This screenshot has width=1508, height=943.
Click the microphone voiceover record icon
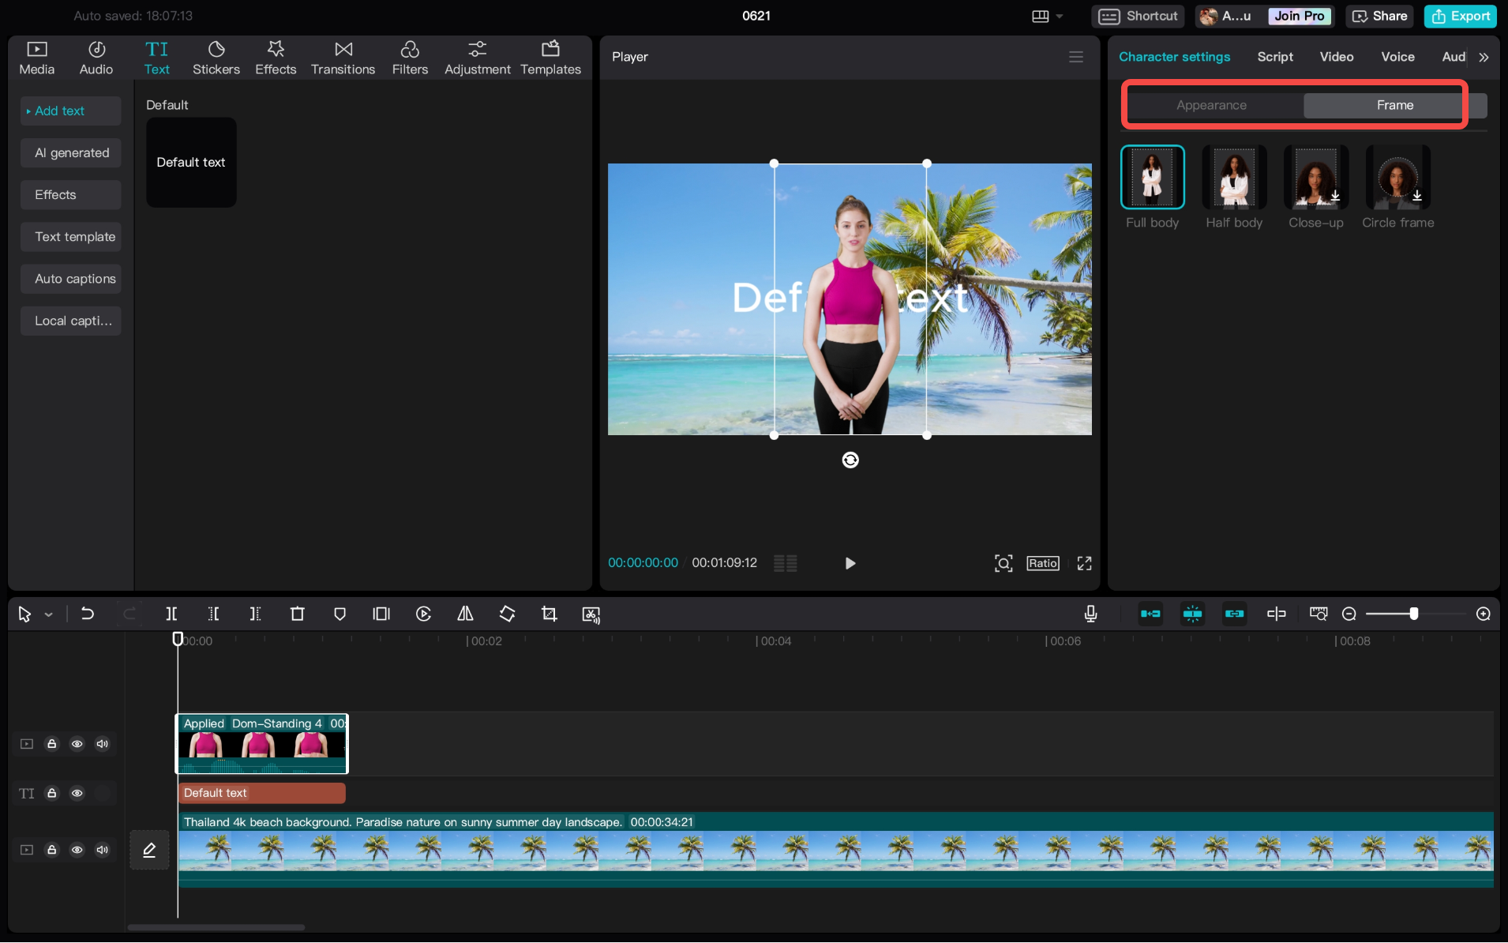point(1090,614)
